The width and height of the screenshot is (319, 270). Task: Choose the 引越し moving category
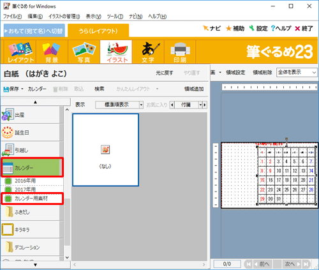click(31, 150)
